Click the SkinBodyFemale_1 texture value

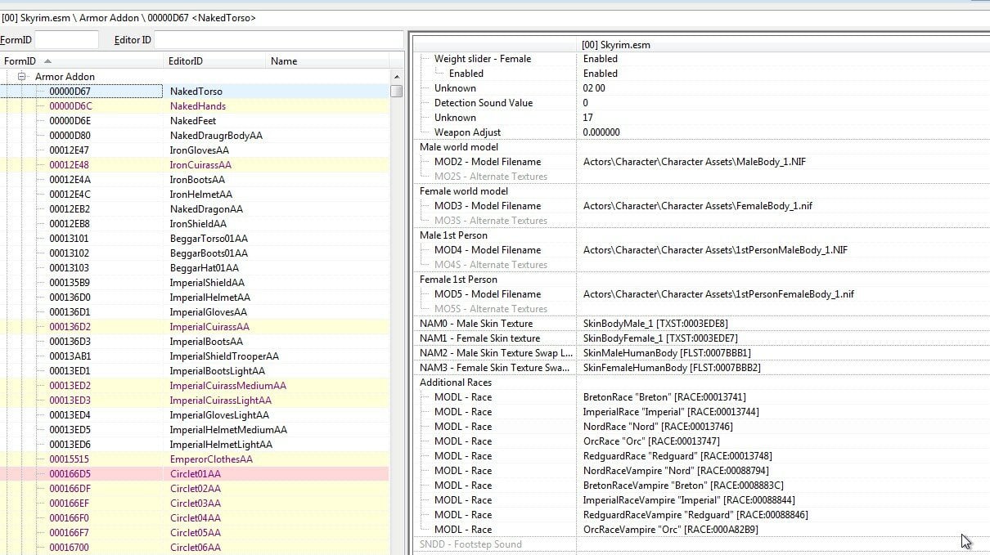pos(660,338)
